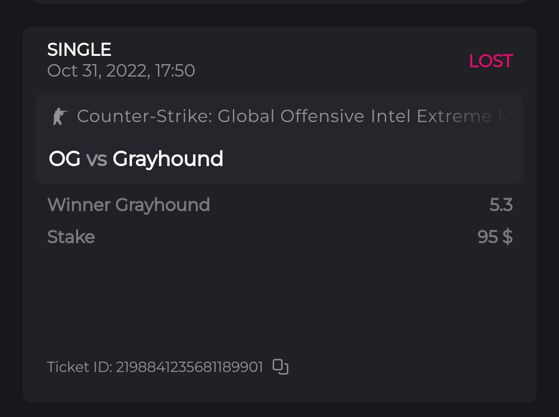This screenshot has width=559, height=417.
Task: Click the SINGLE bet type heading
Action: pos(79,50)
